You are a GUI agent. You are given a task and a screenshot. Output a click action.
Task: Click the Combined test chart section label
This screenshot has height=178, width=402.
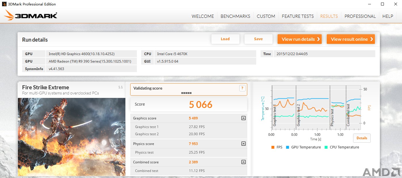[x=348, y=115]
